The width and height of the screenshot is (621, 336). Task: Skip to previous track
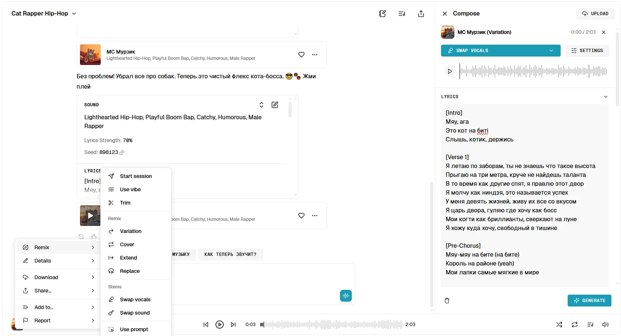tap(206, 325)
